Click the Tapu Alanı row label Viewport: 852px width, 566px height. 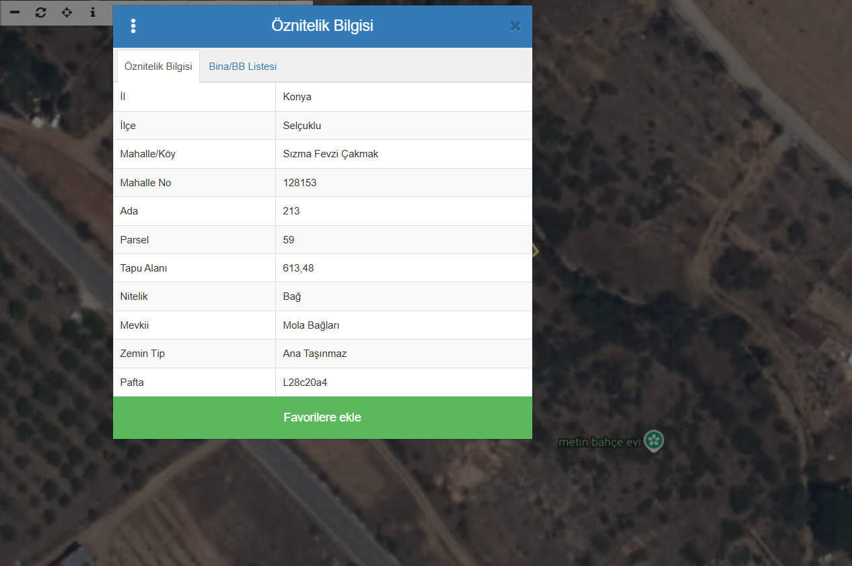[x=143, y=268]
